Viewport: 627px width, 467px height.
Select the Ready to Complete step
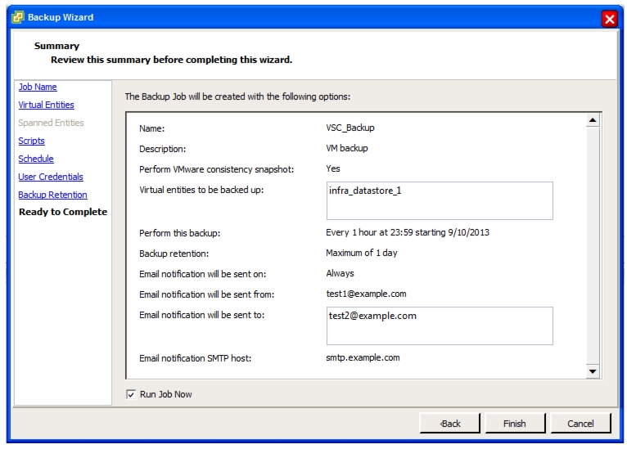coord(63,212)
